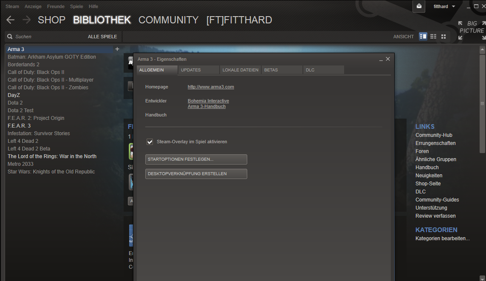486x281 pixels.
Task: Select Dota 2 Test
Action: click(x=20, y=111)
